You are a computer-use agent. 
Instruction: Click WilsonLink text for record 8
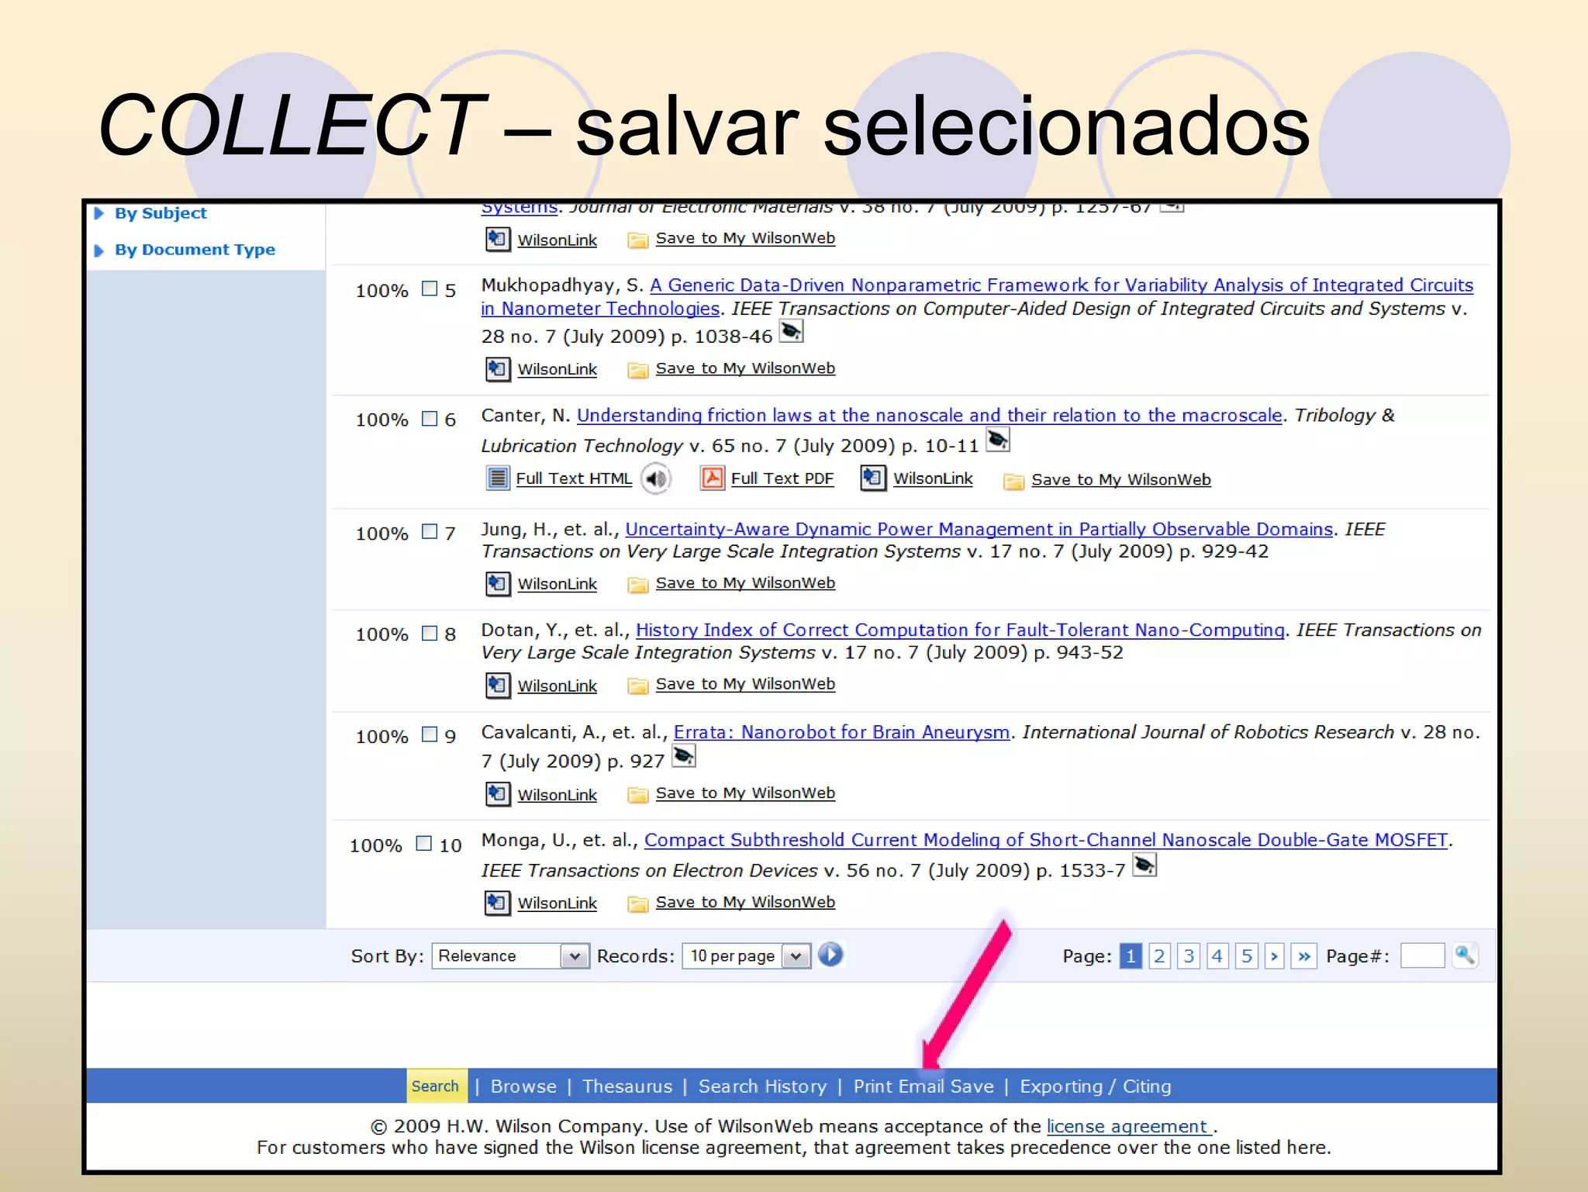click(557, 686)
